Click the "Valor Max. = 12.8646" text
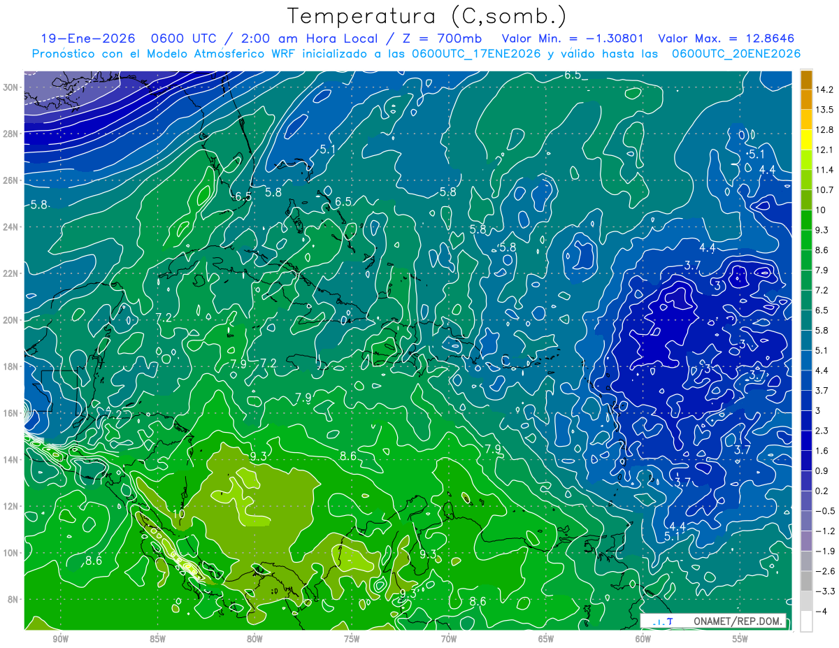 tap(726, 38)
